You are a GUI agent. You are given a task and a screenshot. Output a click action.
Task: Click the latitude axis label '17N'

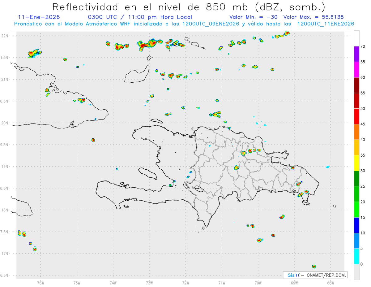(5, 254)
